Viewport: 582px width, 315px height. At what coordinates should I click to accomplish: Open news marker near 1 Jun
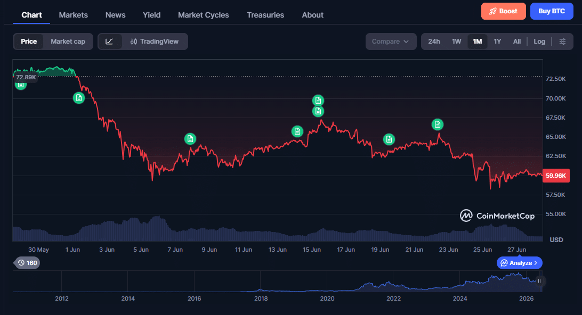pos(79,98)
